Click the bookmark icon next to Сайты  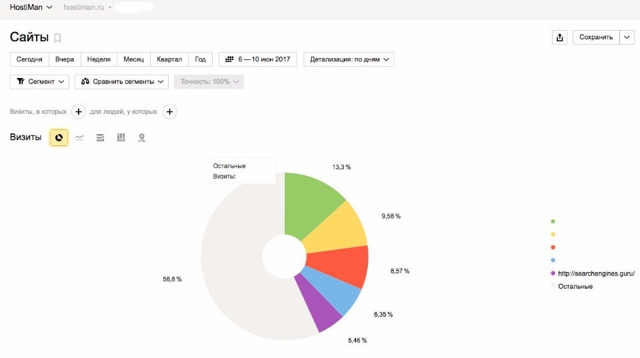click(x=57, y=38)
